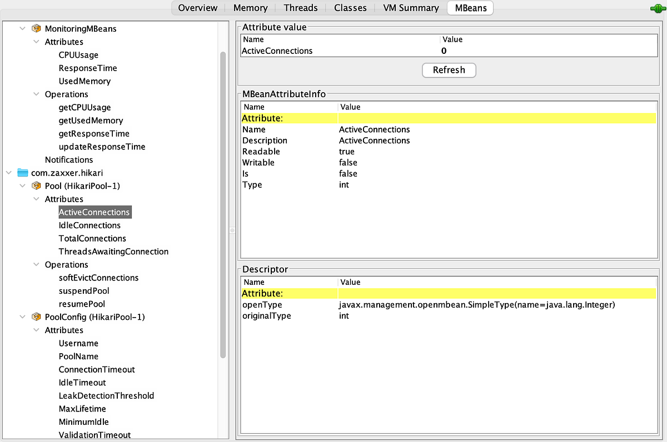667x442 pixels.
Task: Switch to the Threads tab
Action: click(300, 8)
